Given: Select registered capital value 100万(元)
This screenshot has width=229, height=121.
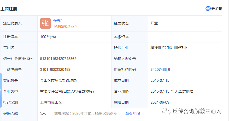Looking at the screenshot, I should click(48, 37).
